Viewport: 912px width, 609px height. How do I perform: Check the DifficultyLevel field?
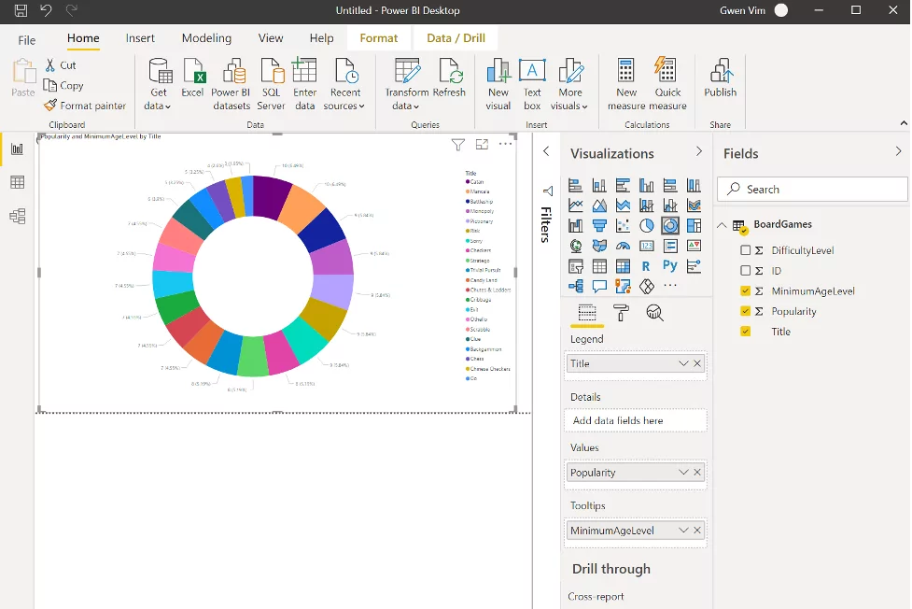[745, 250]
